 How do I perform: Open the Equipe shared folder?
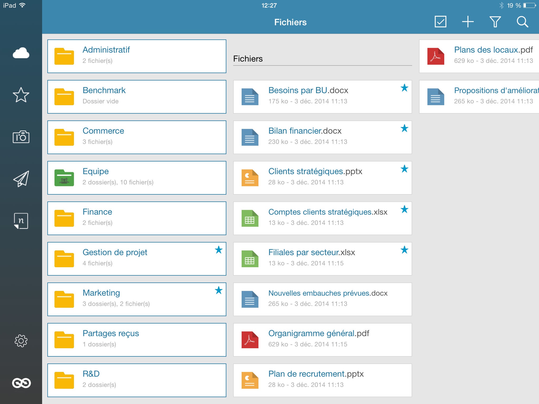pyautogui.click(x=137, y=178)
